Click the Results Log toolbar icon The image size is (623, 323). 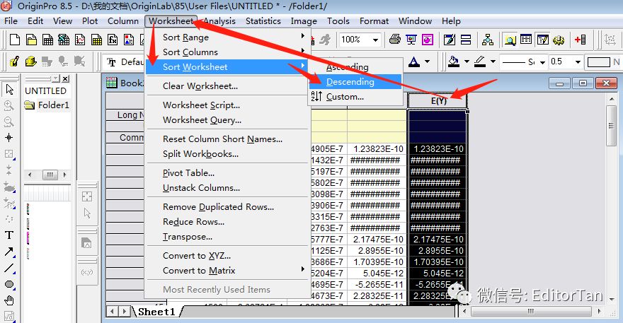tap(526, 40)
